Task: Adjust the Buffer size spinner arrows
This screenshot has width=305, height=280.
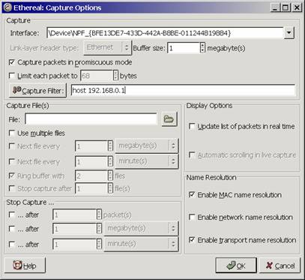Action: (202, 47)
